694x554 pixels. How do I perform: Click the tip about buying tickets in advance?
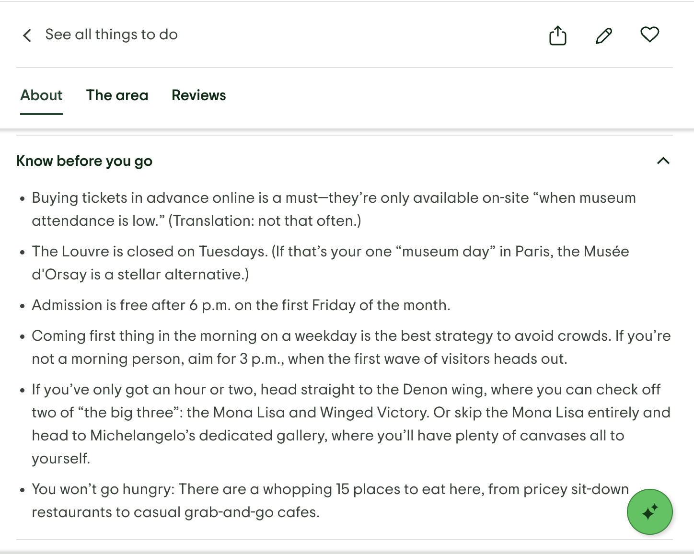334,209
